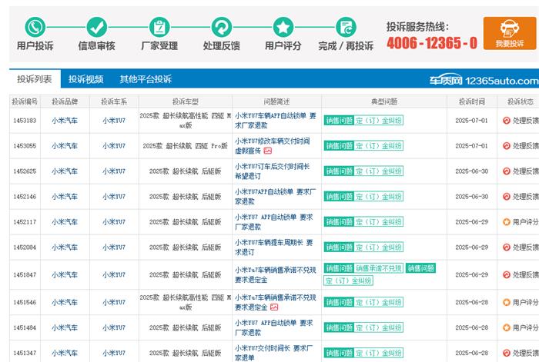The width and height of the screenshot is (539, 362).
Task: Click 用户评分 status icon for complaint 1451484
Action: (507, 327)
